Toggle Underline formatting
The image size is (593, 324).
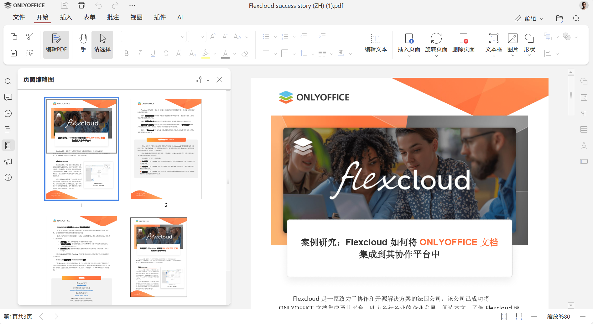(x=153, y=54)
